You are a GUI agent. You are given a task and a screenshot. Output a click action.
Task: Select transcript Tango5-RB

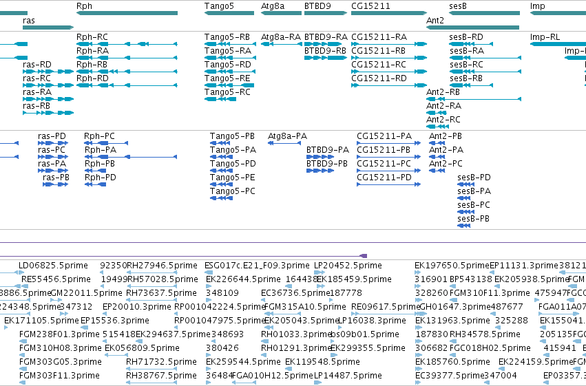point(230,45)
